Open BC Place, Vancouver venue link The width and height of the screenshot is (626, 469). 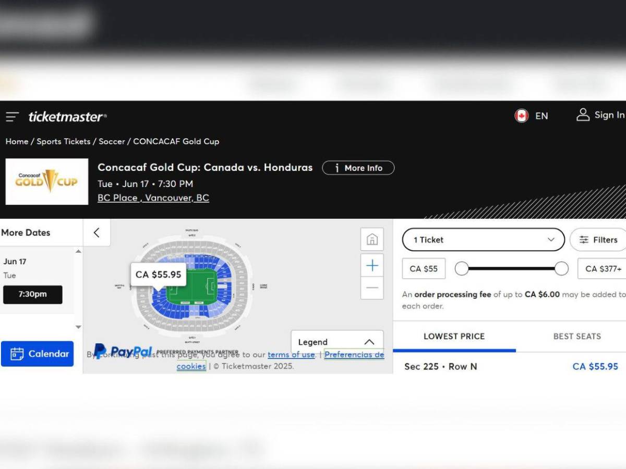153,198
